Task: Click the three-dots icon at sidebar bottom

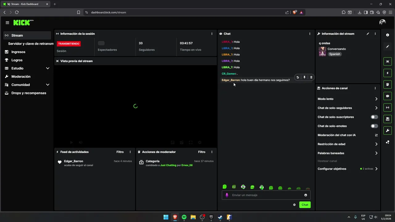Action: coord(388,142)
